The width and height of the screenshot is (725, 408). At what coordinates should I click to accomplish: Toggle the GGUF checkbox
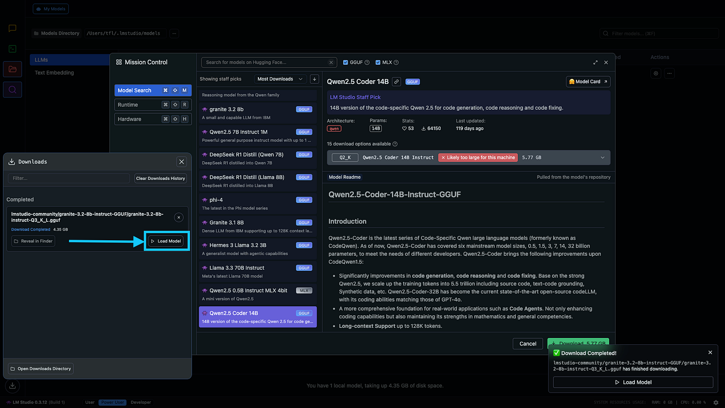pyautogui.click(x=345, y=63)
